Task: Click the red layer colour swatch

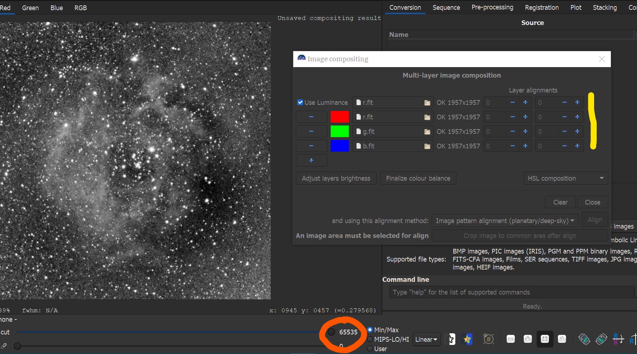Action: tap(339, 117)
